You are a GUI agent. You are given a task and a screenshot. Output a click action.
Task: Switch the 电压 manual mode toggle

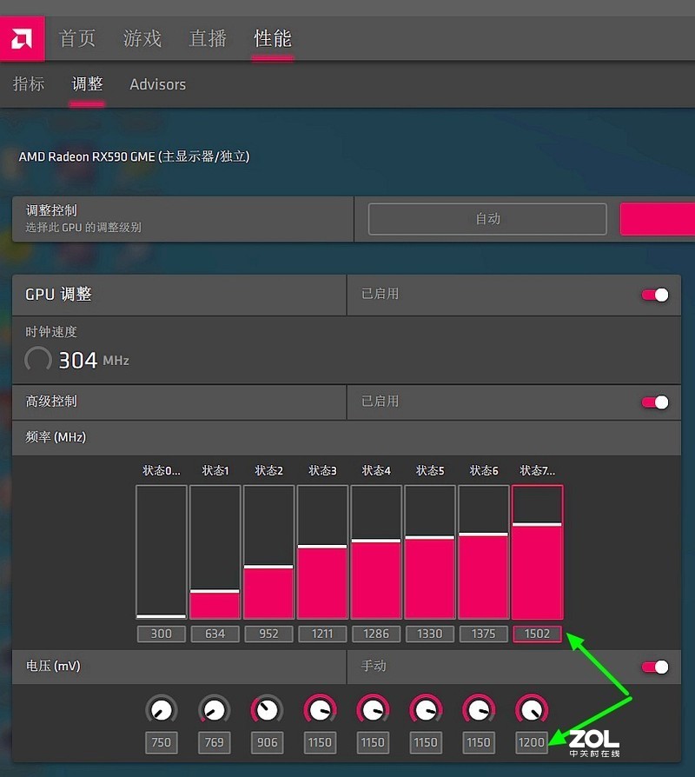point(654,666)
